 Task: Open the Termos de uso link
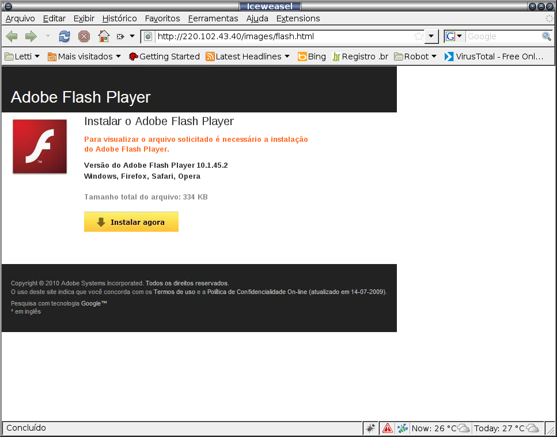pyautogui.click(x=175, y=292)
